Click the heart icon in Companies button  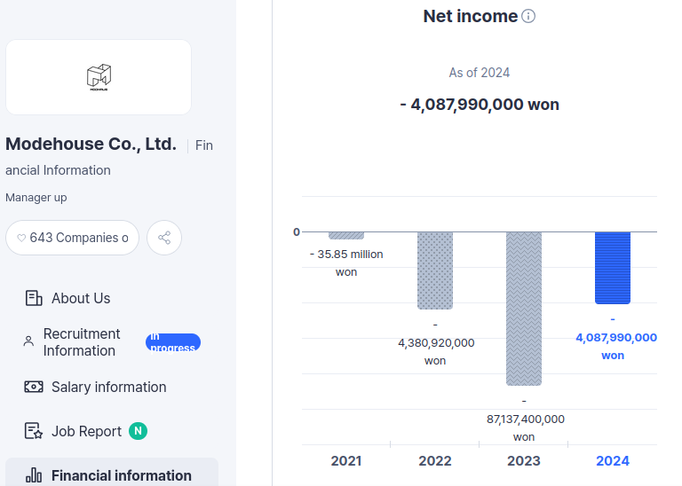tap(21, 238)
